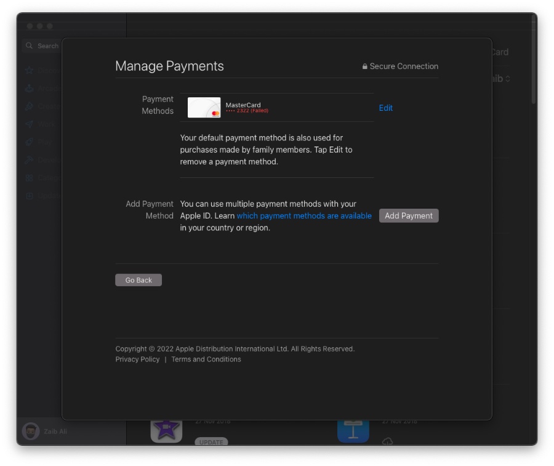Open Play rocket icon in App Store sidebar
The height and width of the screenshot is (466, 554).
pos(30,142)
